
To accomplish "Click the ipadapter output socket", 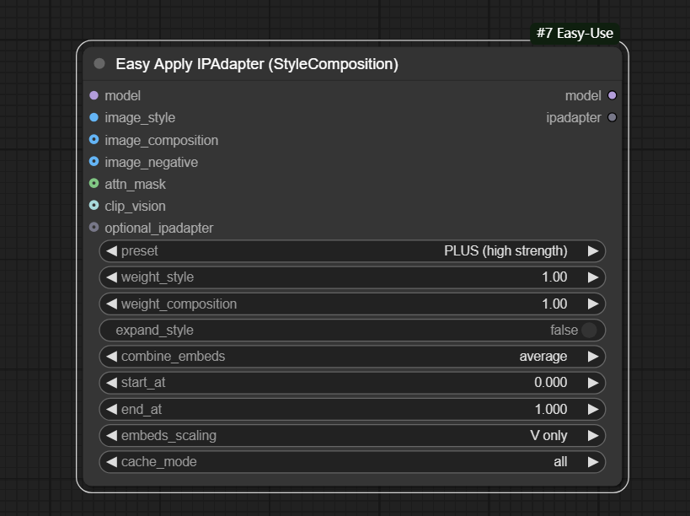I will (x=612, y=118).
